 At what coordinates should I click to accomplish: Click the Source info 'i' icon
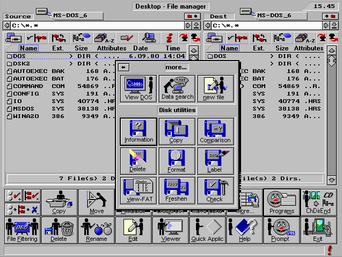tap(169, 38)
